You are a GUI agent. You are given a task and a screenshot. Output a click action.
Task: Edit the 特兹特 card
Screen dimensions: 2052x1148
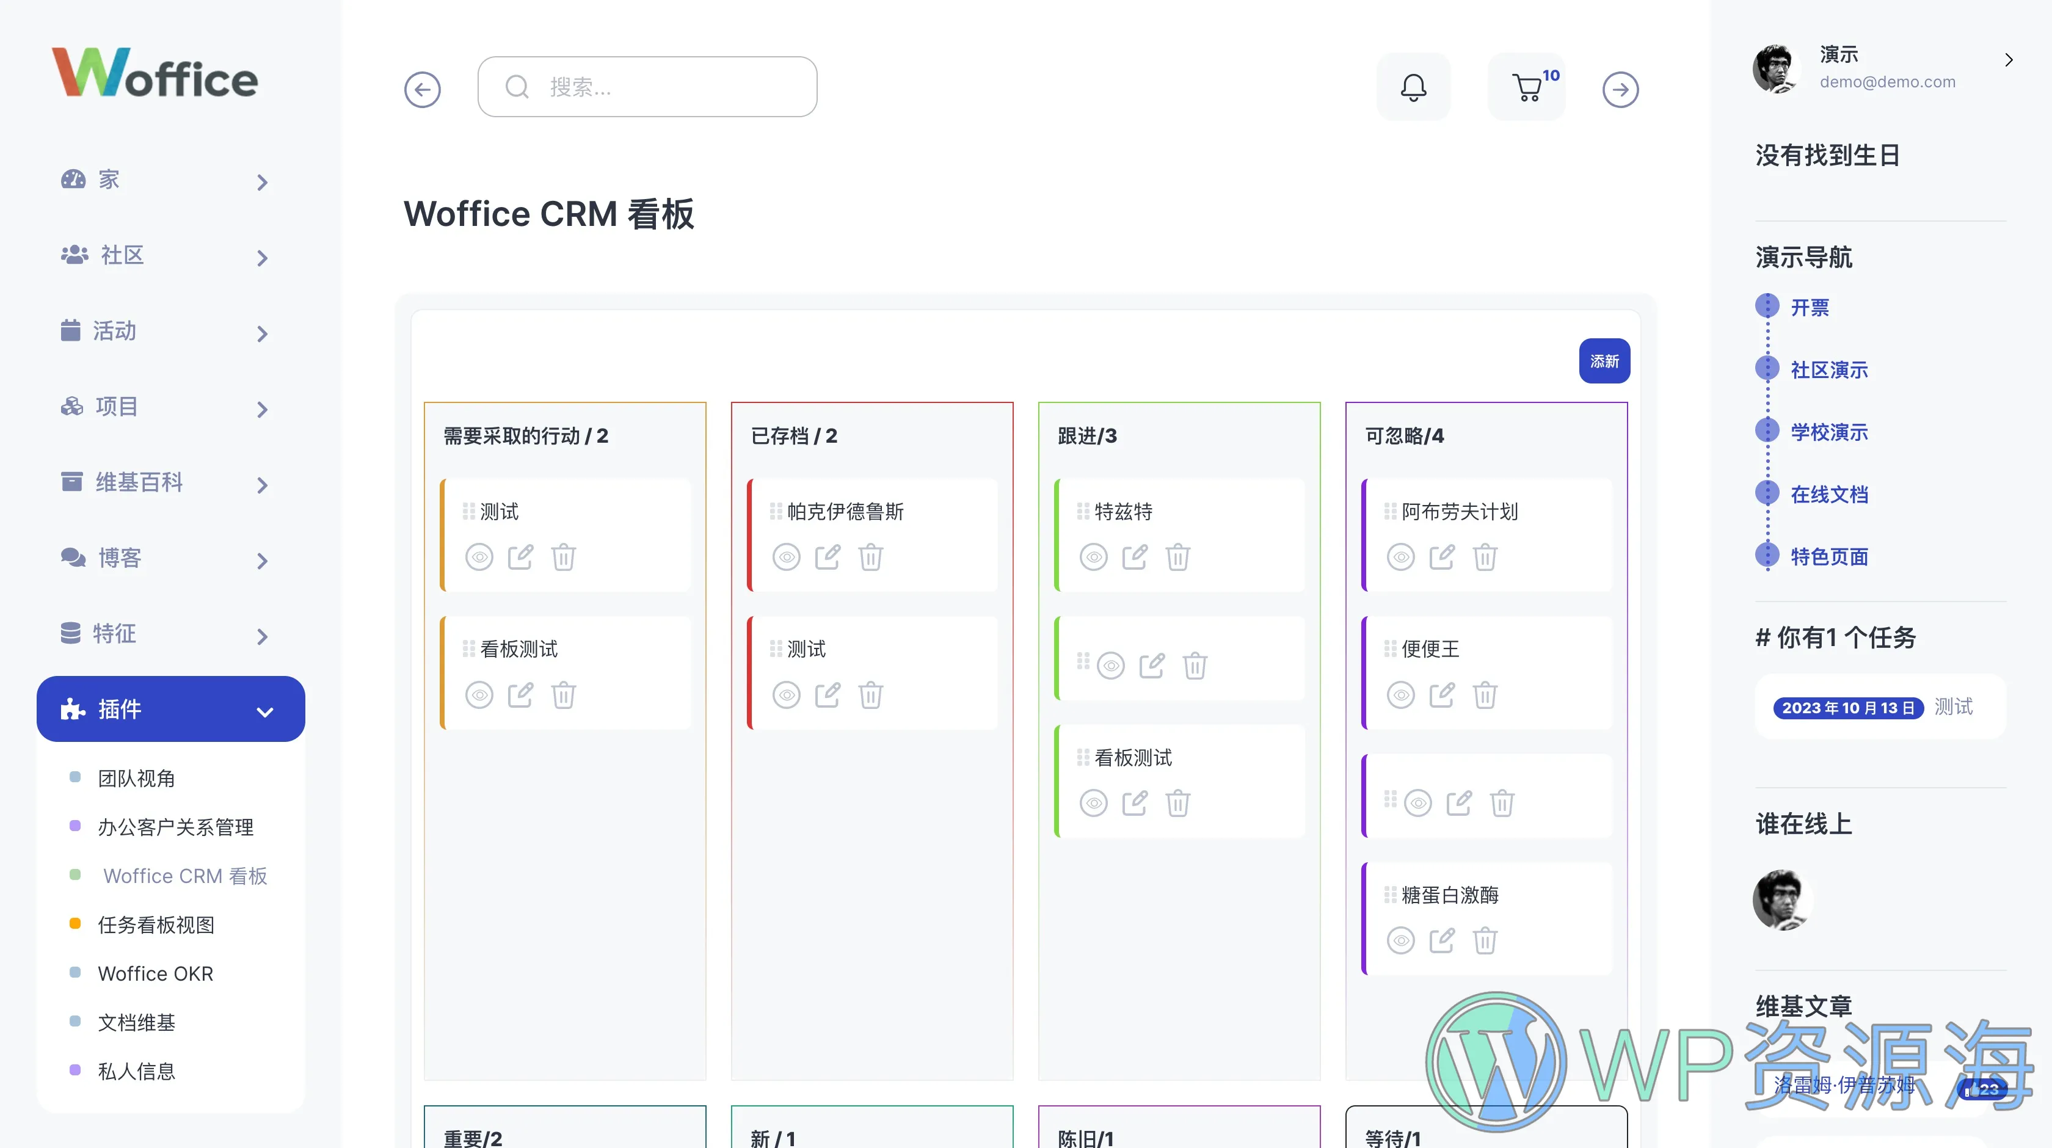1135,556
